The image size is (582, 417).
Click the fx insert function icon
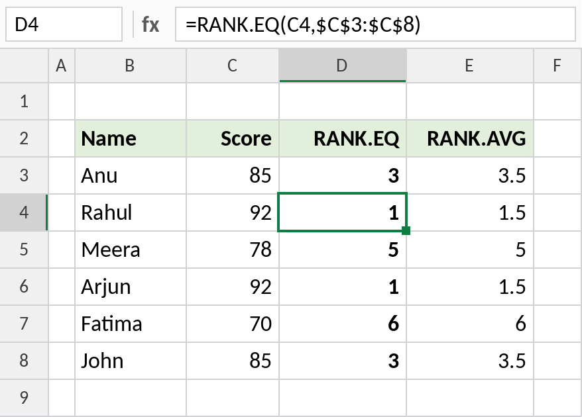click(150, 25)
